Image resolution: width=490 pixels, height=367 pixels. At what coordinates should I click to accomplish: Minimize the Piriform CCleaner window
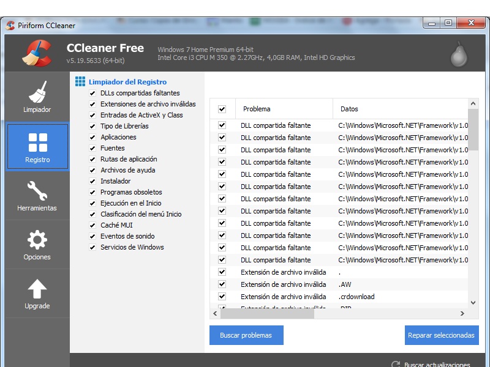pyautogui.click(x=432, y=23)
